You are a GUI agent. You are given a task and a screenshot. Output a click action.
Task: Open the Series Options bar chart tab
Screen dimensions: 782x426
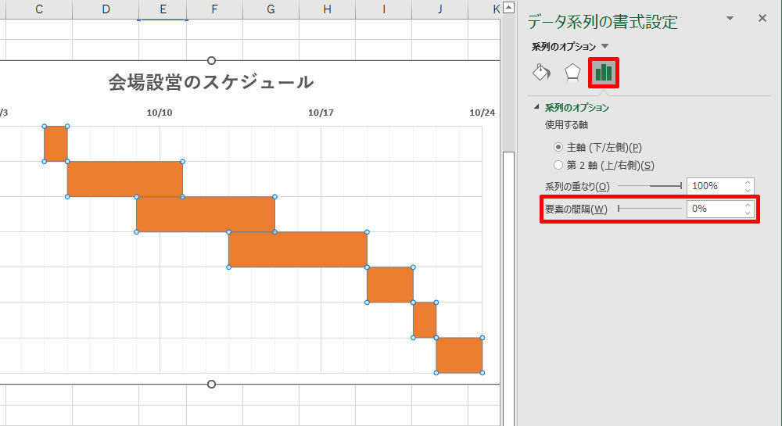pos(604,73)
